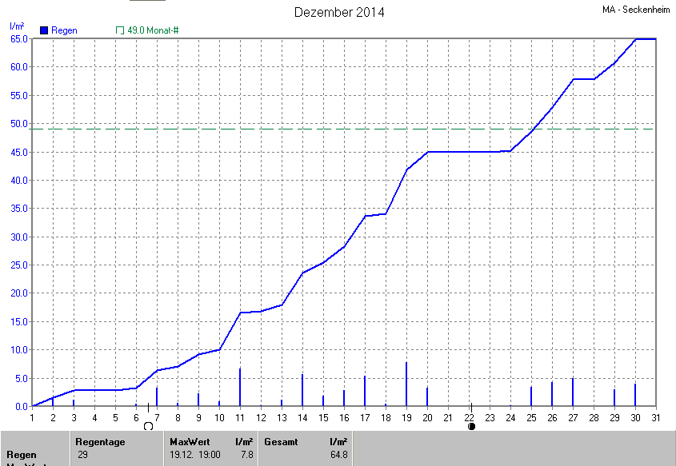The width and height of the screenshot is (676, 466).
Task: Click the new moon symbol below day 22
Action: pyautogui.click(x=471, y=426)
